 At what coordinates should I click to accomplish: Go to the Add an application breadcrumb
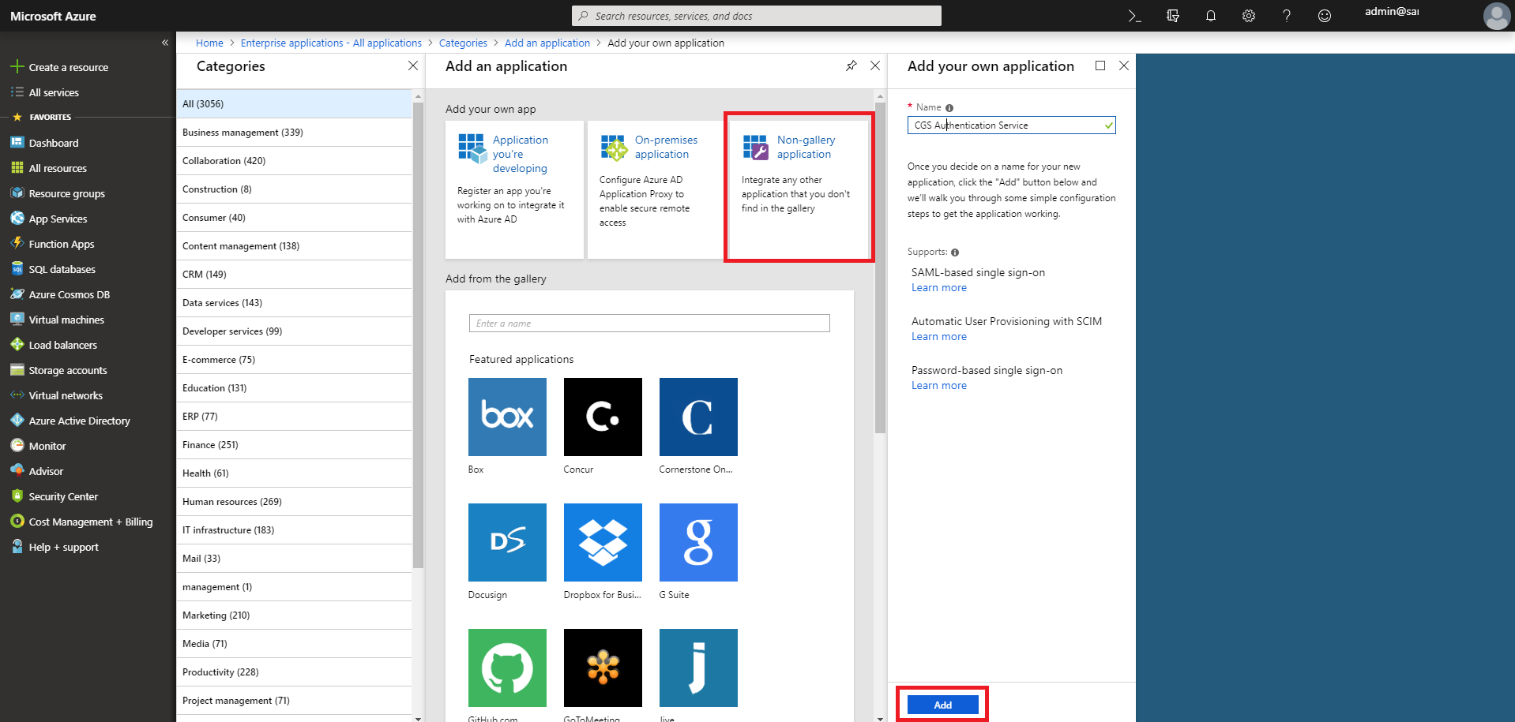[547, 43]
